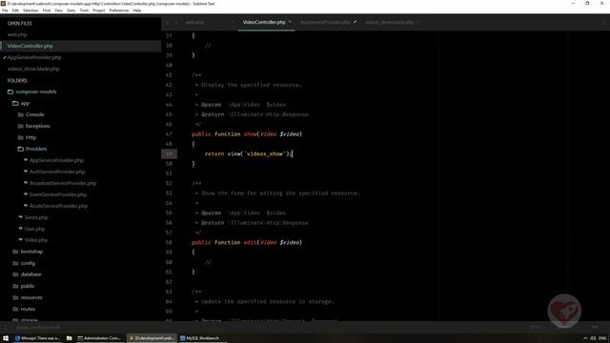Open File Explorer from the taskbar
This screenshot has width=610, height=343.
(x=69, y=338)
